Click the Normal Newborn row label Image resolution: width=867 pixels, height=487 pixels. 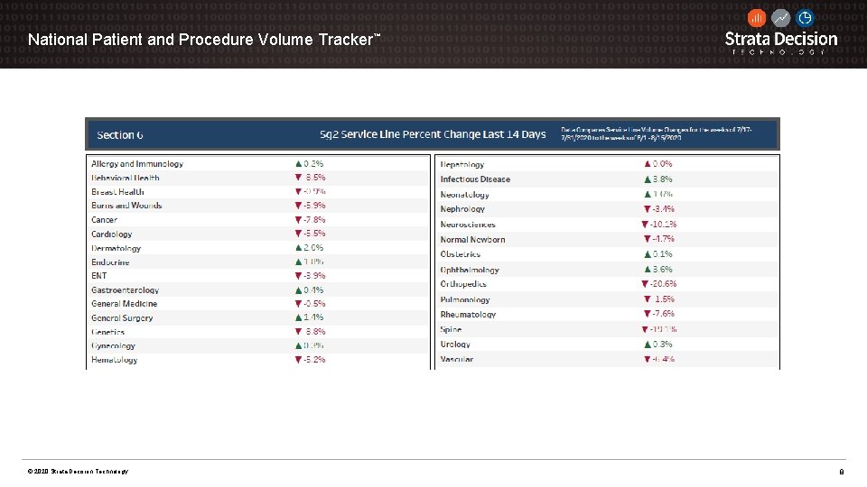pos(472,240)
